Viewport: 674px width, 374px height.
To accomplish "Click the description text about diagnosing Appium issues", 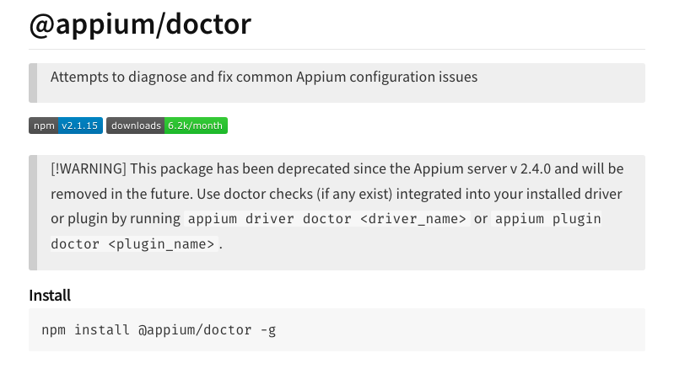I will pos(264,77).
